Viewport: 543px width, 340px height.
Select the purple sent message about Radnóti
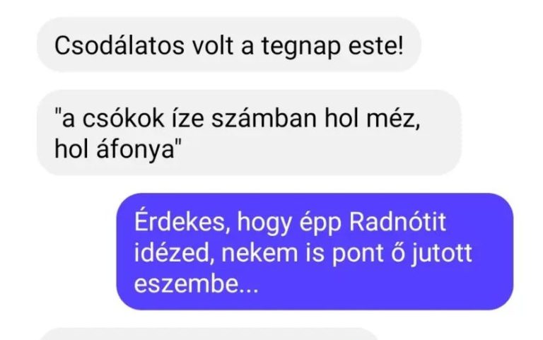(x=315, y=252)
